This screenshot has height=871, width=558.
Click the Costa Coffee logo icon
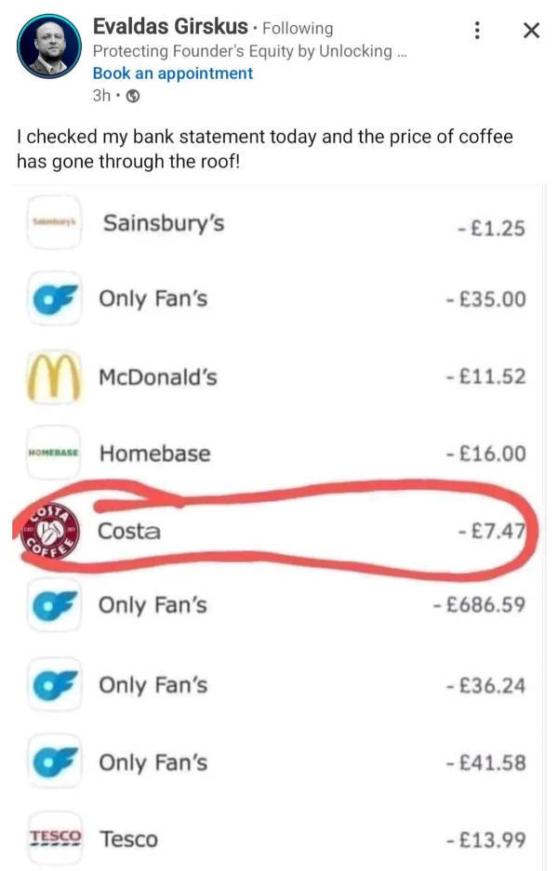(x=49, y=532)
